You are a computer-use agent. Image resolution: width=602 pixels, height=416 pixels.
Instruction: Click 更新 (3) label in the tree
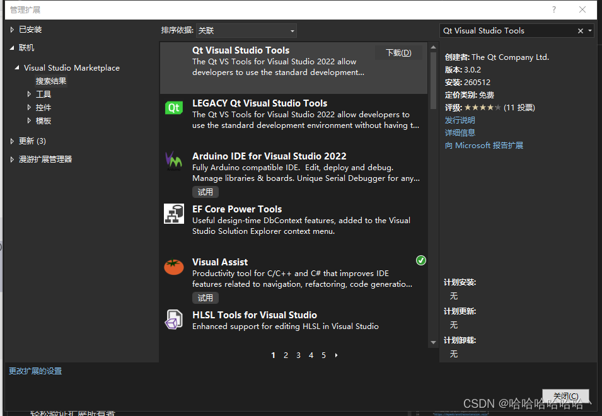[x=32, y=141]
